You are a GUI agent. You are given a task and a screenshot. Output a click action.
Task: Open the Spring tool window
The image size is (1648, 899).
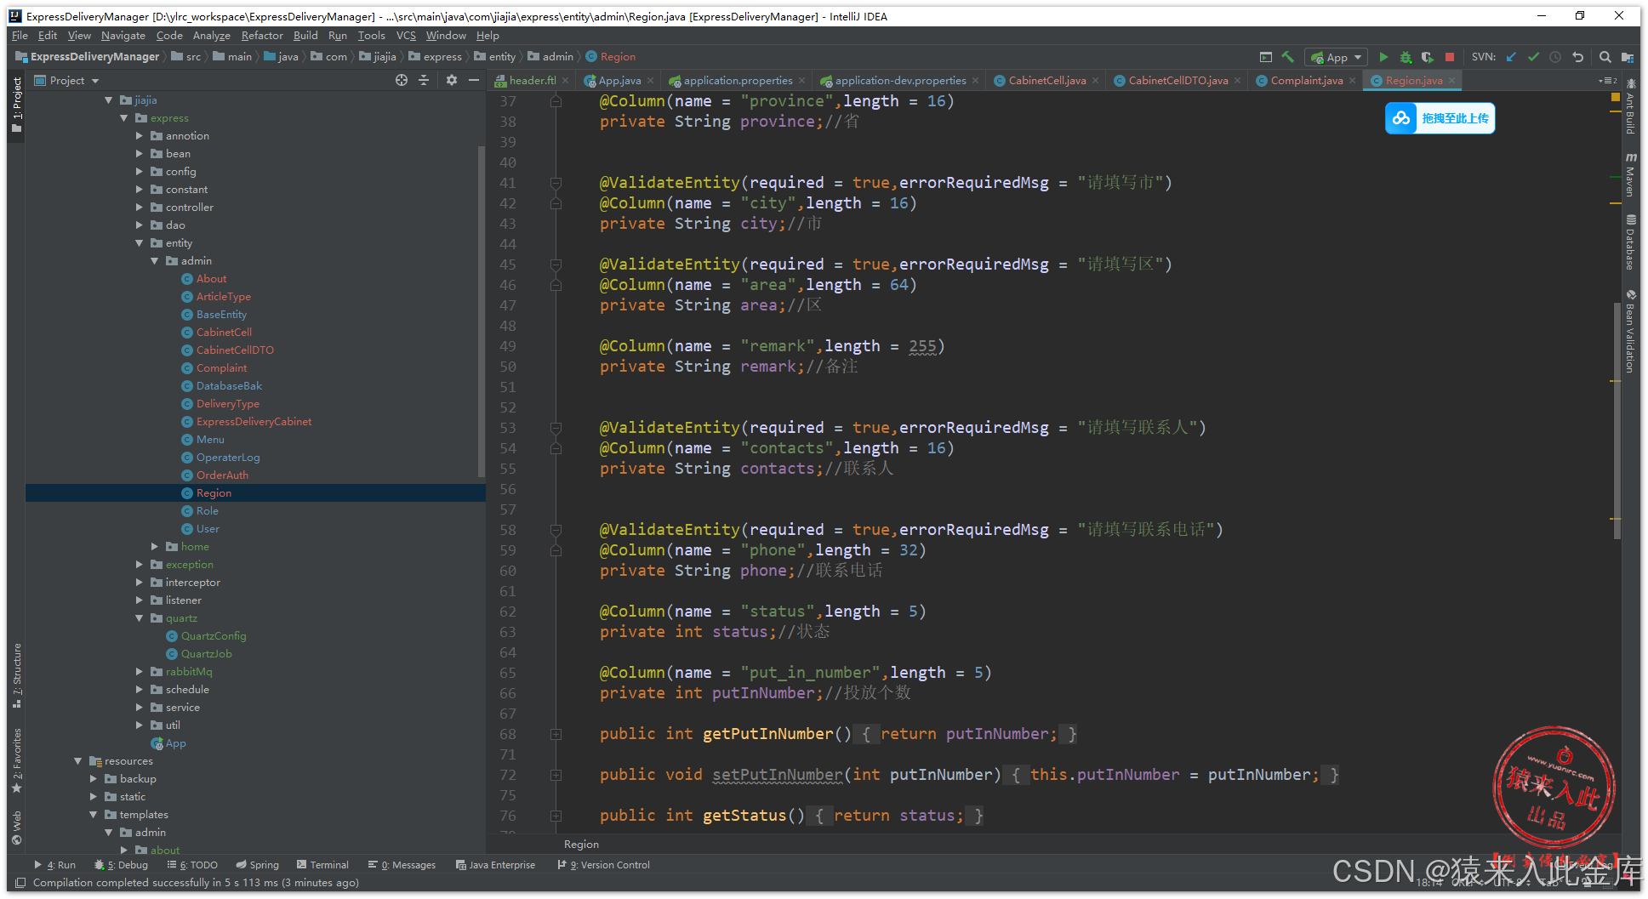[x=258, y=865]
